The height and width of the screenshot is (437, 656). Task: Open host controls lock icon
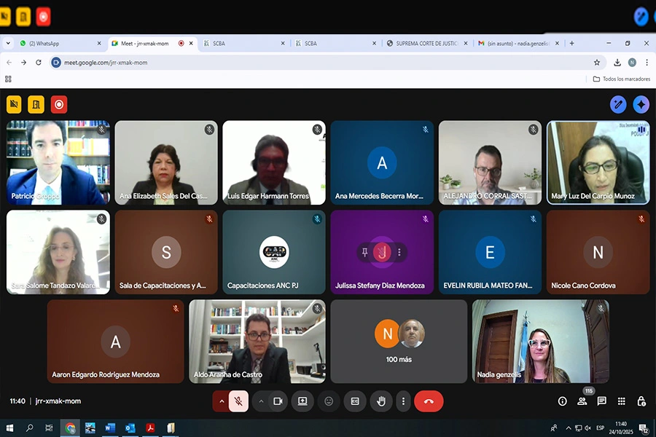[x=641, y=401]
